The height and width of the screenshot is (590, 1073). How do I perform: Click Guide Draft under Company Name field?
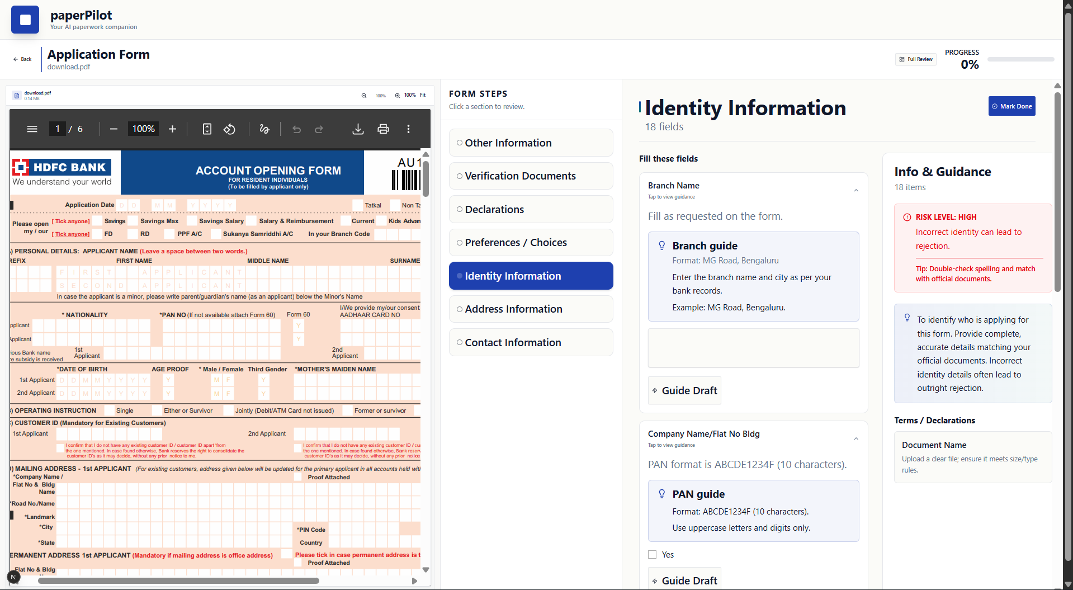pos(684,579)
